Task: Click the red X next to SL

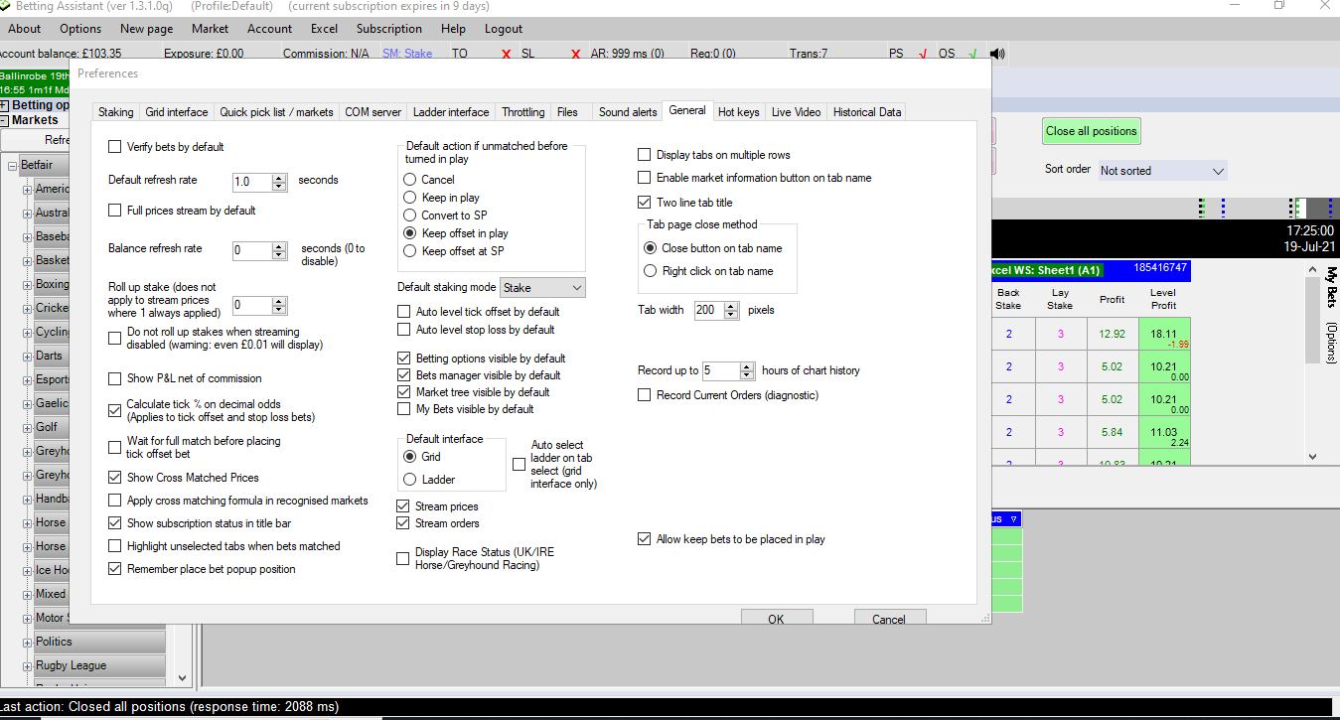Action: pos(575,54)
